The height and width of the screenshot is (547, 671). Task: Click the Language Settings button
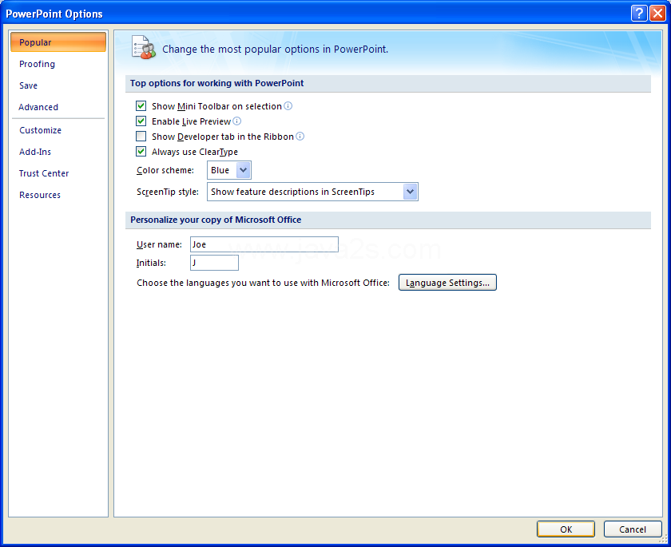[447, 282]
